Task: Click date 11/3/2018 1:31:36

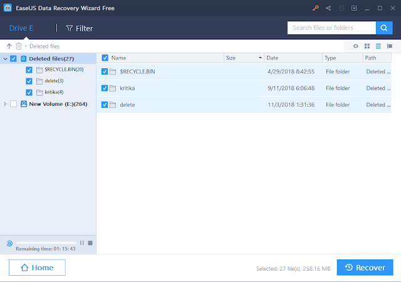Action: 291,105
